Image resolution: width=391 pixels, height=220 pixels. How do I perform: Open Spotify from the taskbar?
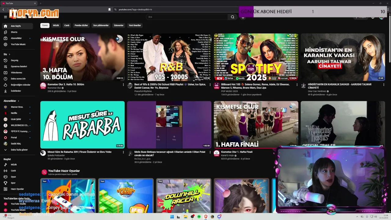[199, 217]
